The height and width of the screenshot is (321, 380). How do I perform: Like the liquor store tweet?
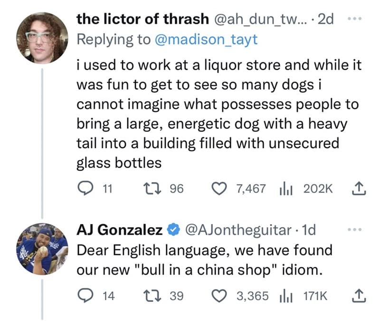tap(219, 189)
